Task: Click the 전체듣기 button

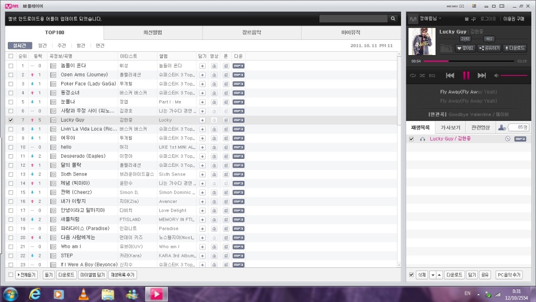Action: click(x=27, y=275)
